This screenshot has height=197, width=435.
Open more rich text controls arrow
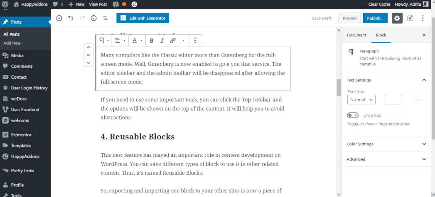(x=183, y=41)
